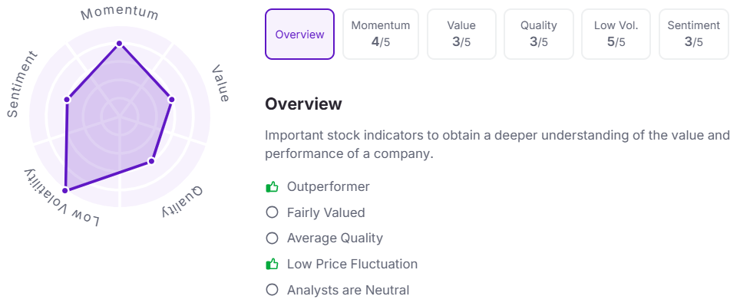Click the Outperformer indicator text
740x306 pixels.
click(x=329, y=186)
